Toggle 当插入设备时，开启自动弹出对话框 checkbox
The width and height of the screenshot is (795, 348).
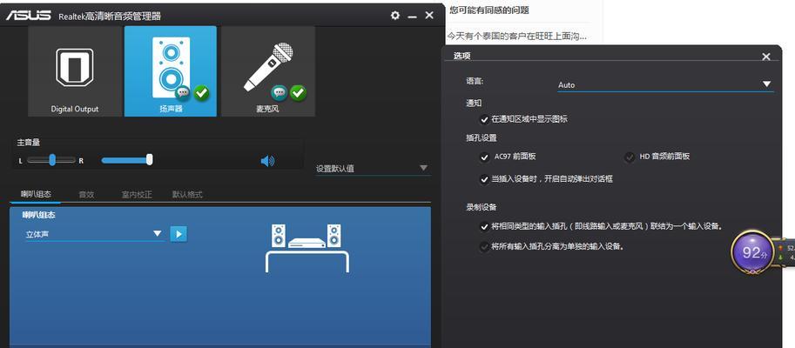click(484, 179)
